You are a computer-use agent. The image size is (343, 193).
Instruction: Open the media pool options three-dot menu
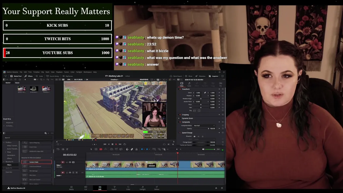(52, 80)
